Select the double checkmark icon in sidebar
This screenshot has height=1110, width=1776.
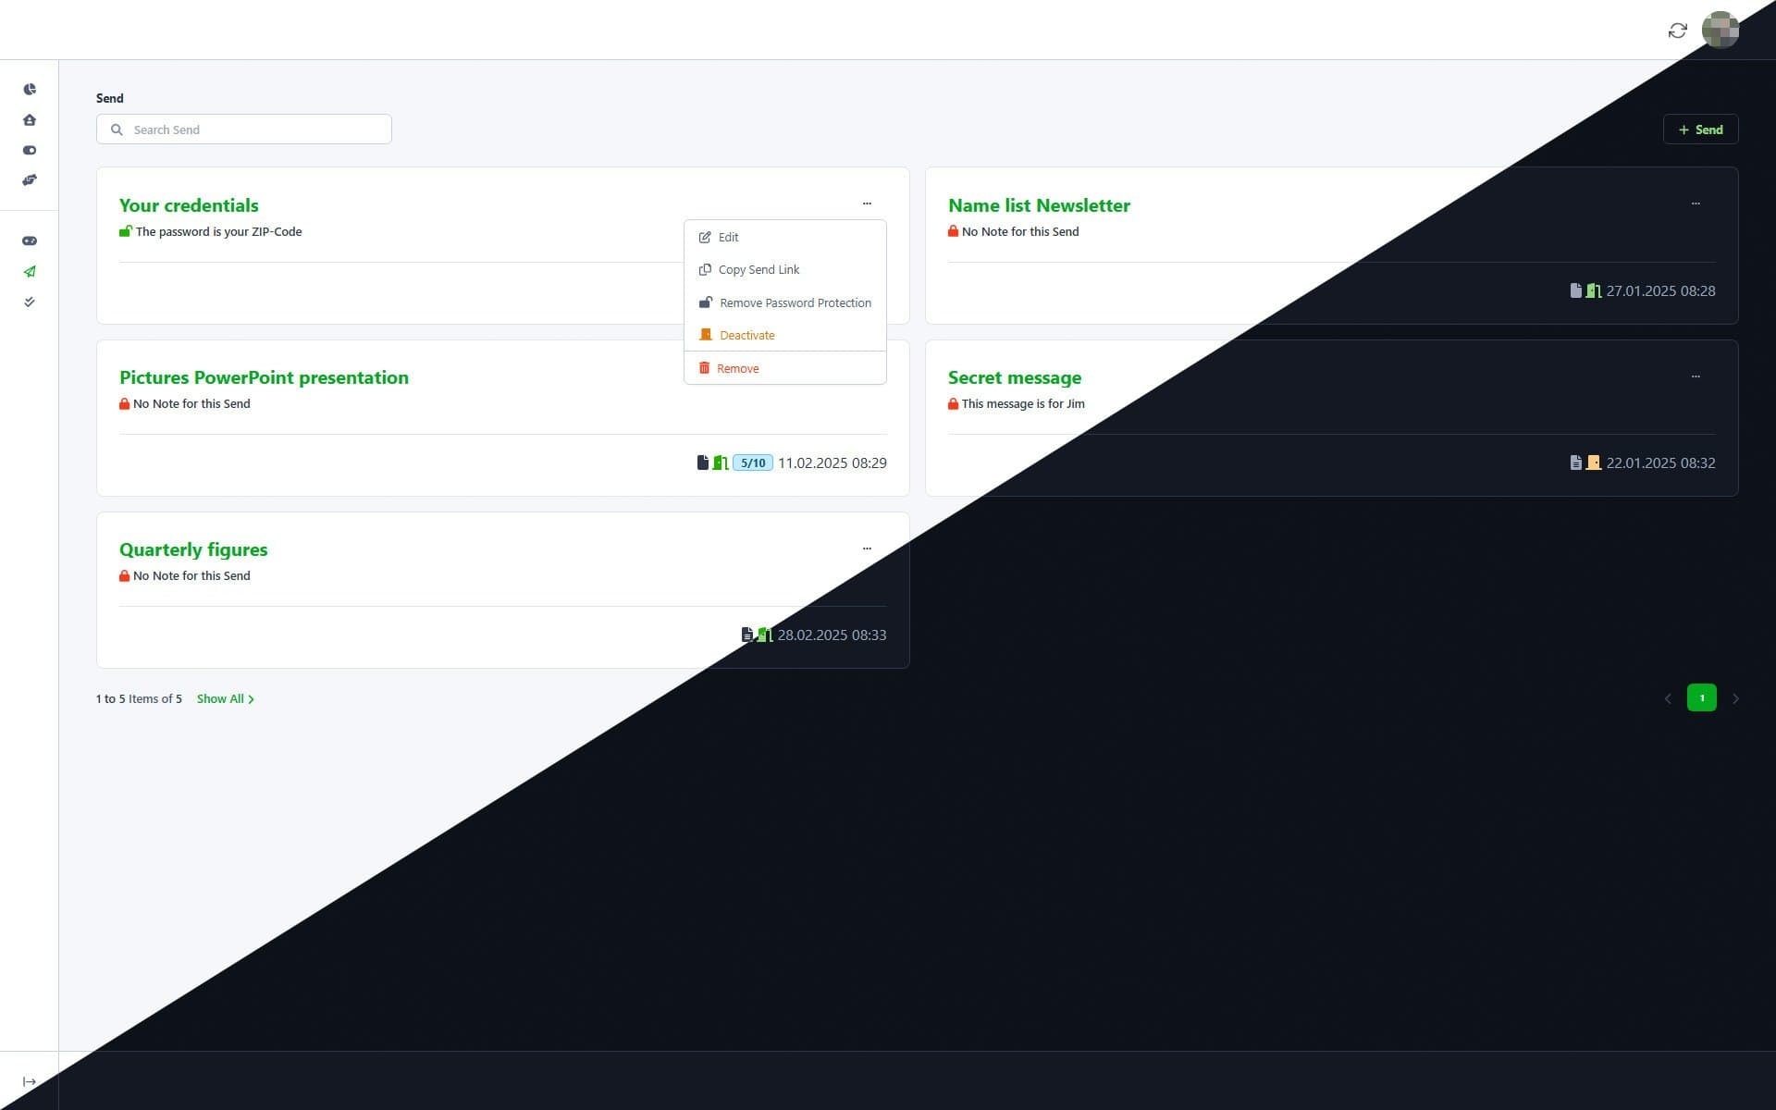tap(30, 301)
